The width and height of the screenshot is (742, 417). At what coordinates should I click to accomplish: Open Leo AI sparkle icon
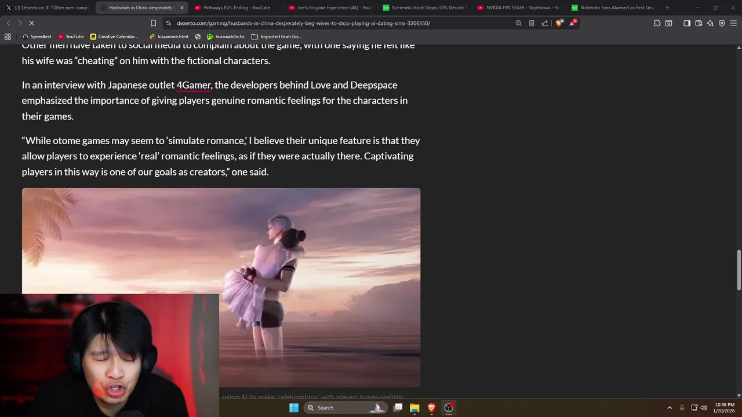[x=710, y=23]
